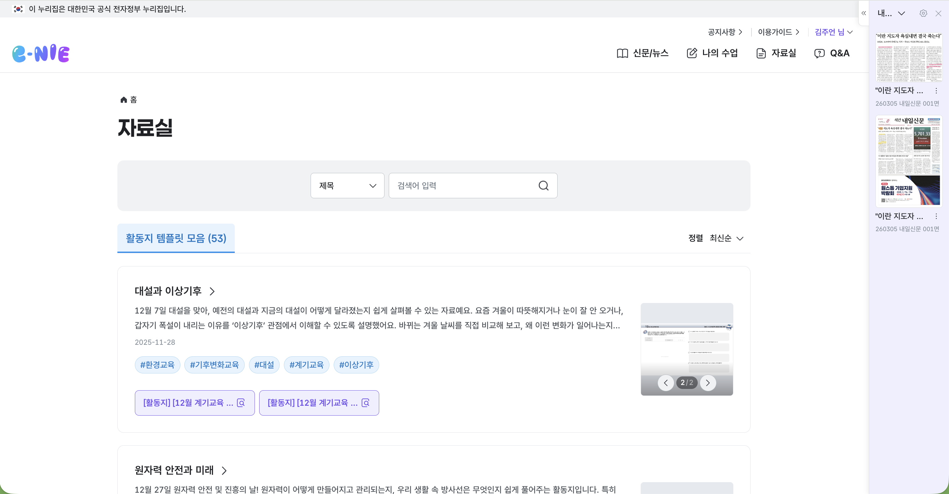Screen dimensions: 949x494
Task: Open more options for second saved article
Action: 936,216
